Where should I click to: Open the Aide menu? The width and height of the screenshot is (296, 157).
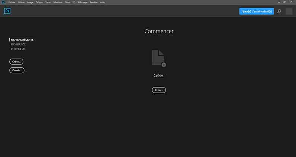(x=102, y=2)
